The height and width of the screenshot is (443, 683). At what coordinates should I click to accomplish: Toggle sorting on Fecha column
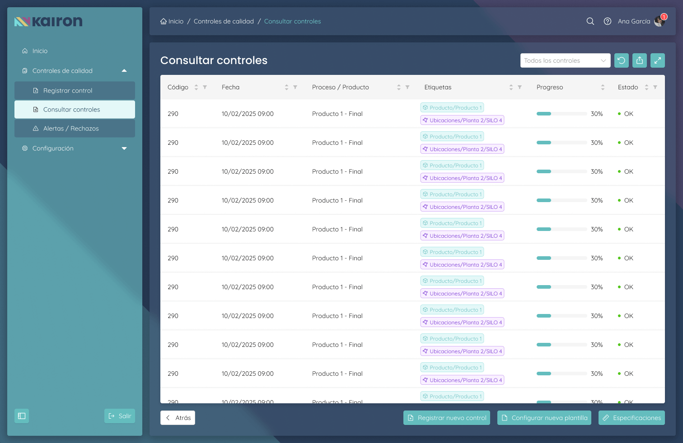286,87
